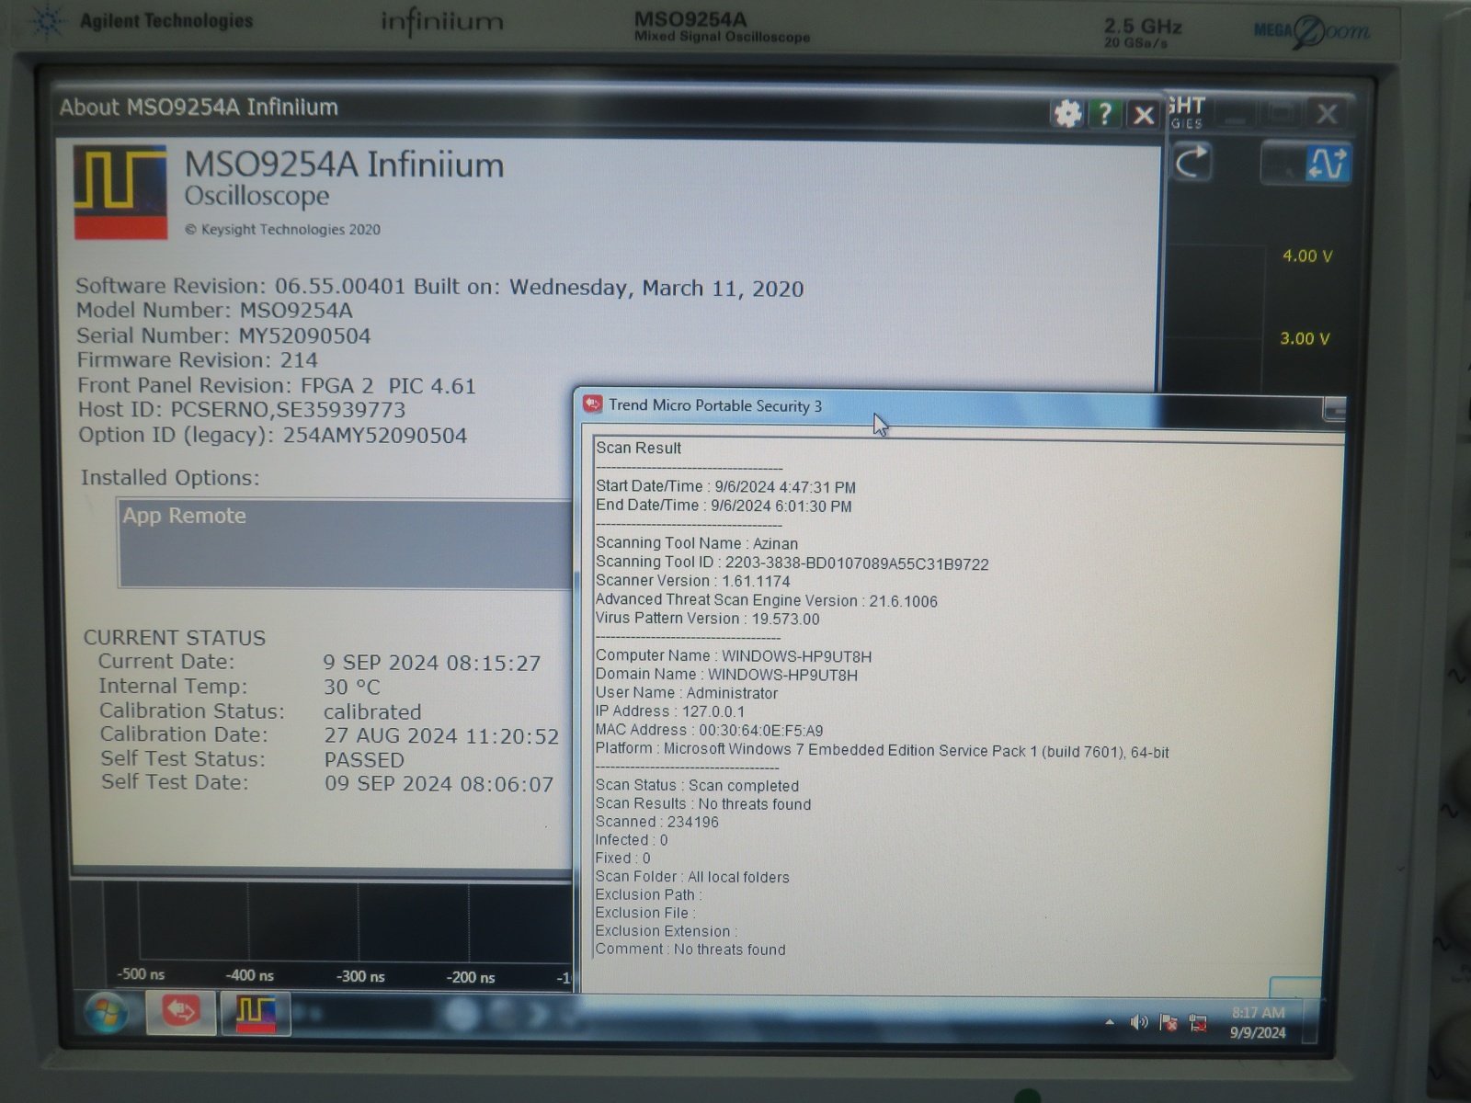Screen dimensions: 1471x1103
Task: Click the CURRENT STATUS heading
Action: tap(175, 638)
